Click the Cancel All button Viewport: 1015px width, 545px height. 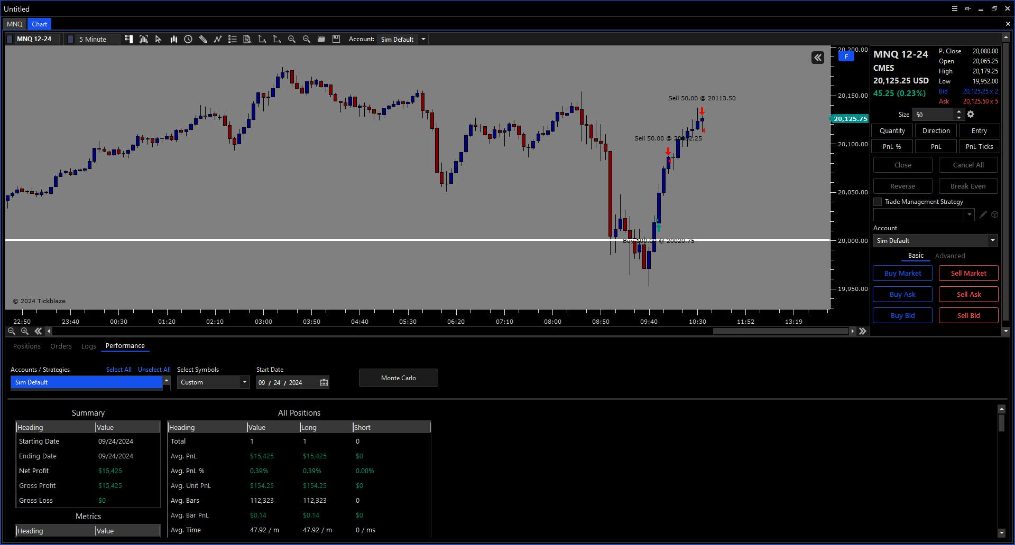click(x=968, y=165)
